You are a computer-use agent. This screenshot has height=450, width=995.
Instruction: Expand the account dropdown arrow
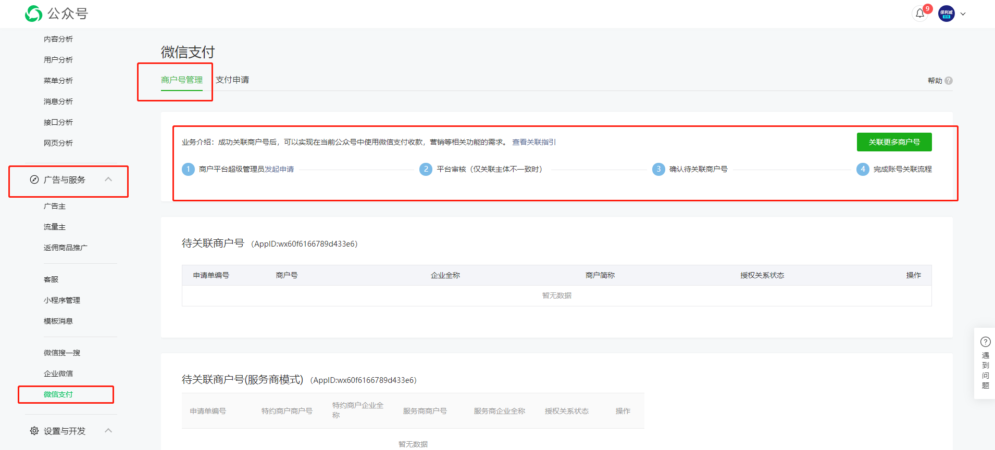coord(963,14)
